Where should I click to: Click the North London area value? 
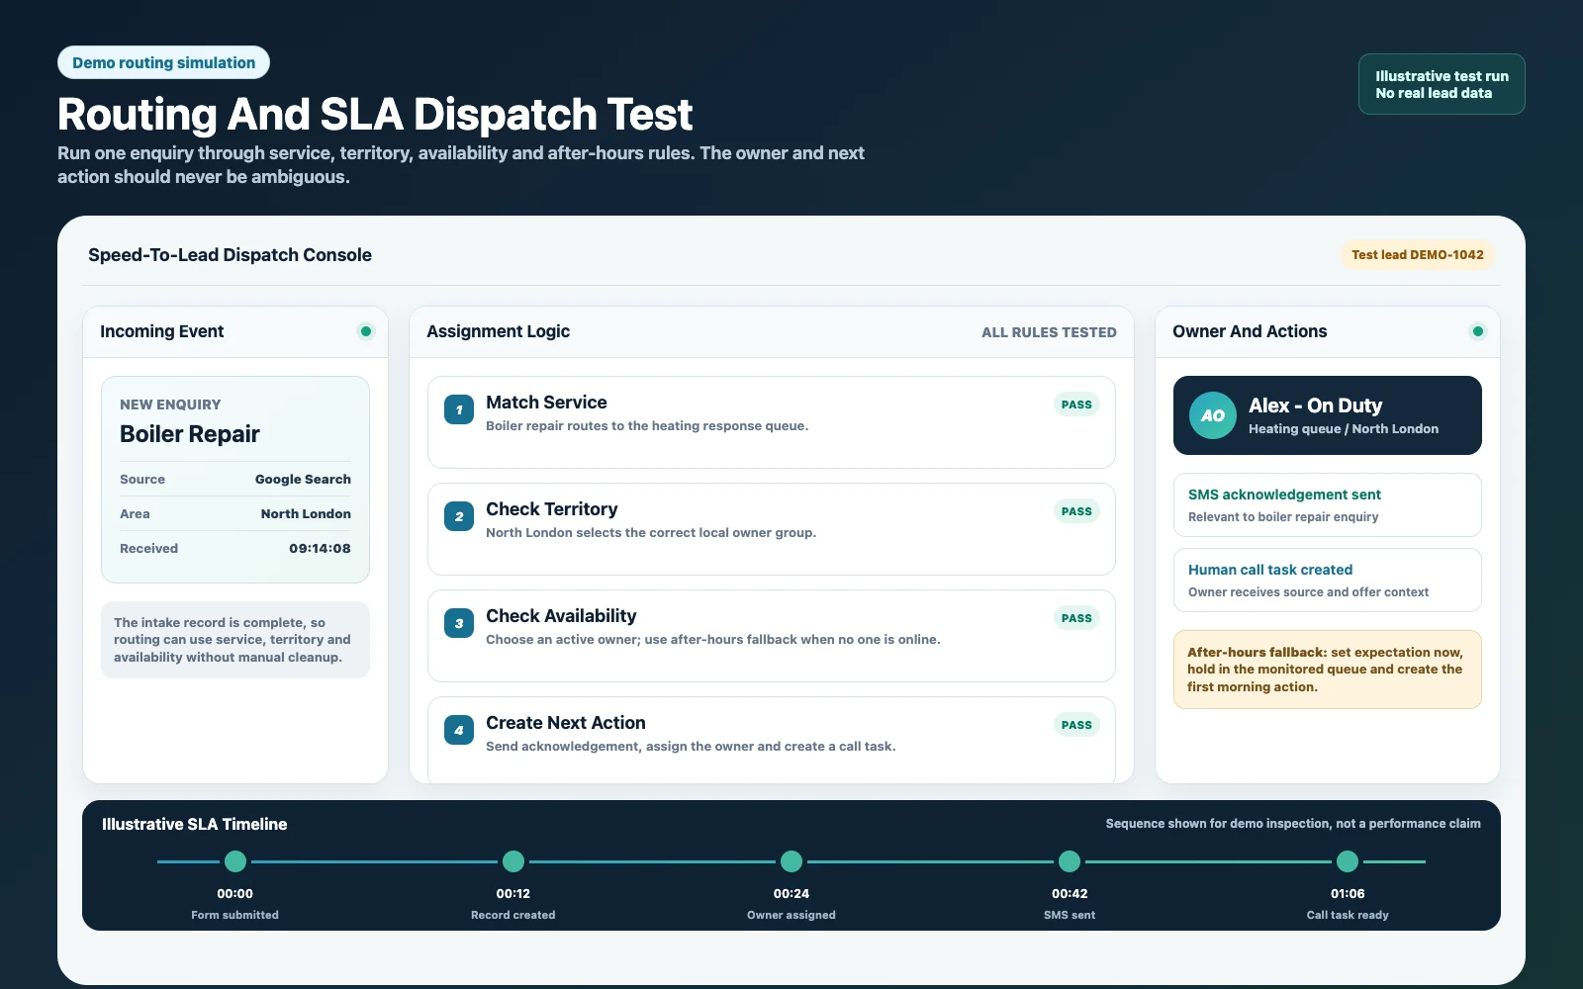(306, 513)
